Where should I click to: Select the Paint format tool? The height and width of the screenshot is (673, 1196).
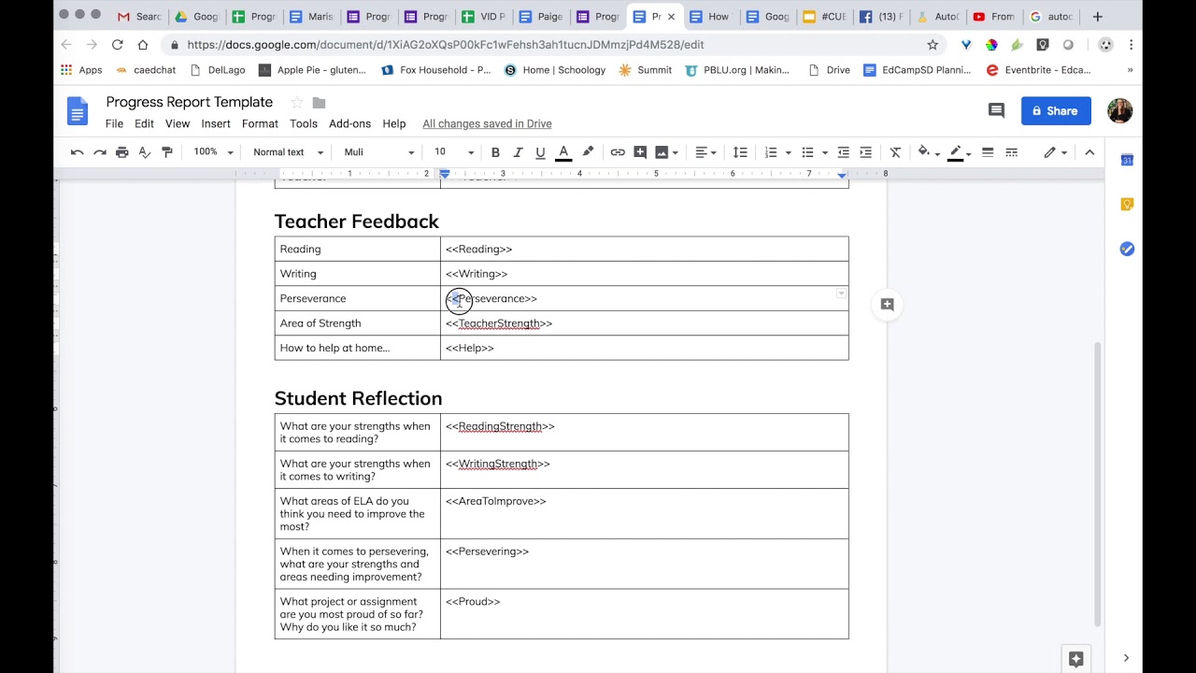pos(167,152)
